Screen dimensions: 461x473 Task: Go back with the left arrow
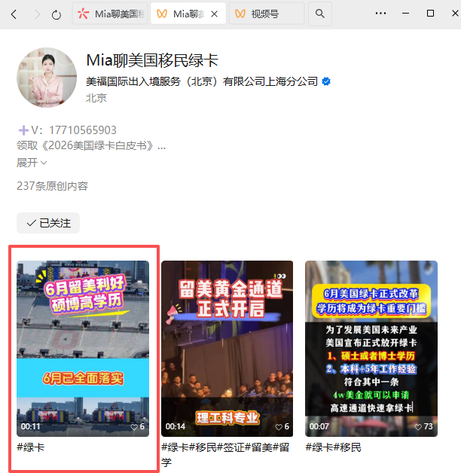click(x=14, y=14)
